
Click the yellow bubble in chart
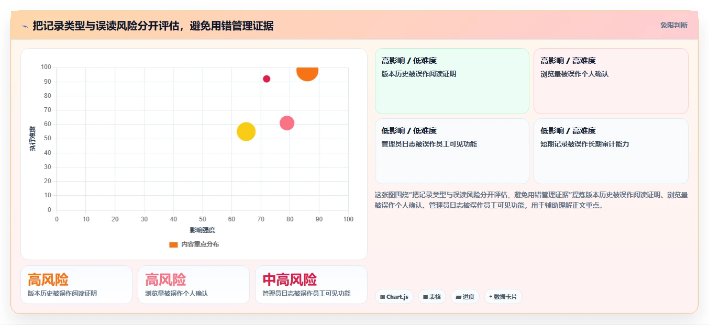point(246,131)
